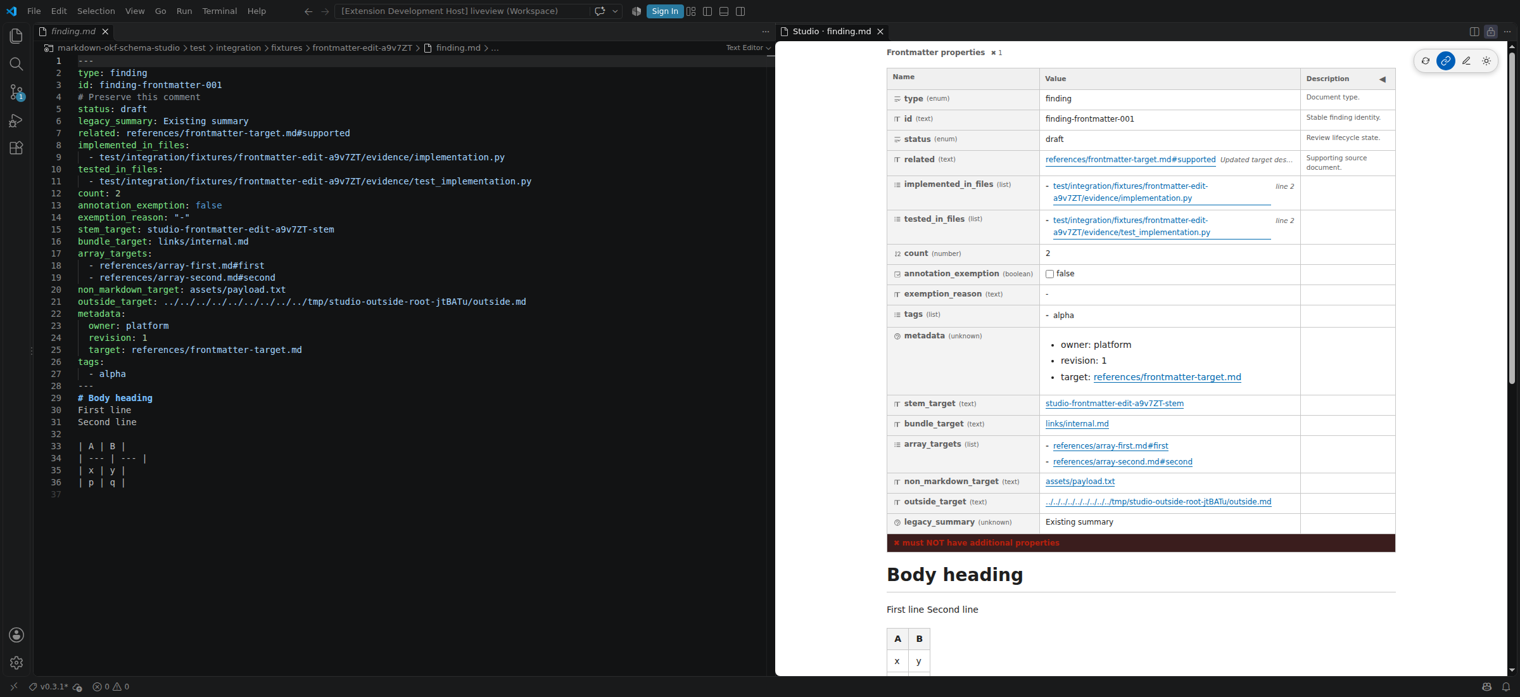Toggle the editor group lock icon

tap(1491, 31)
